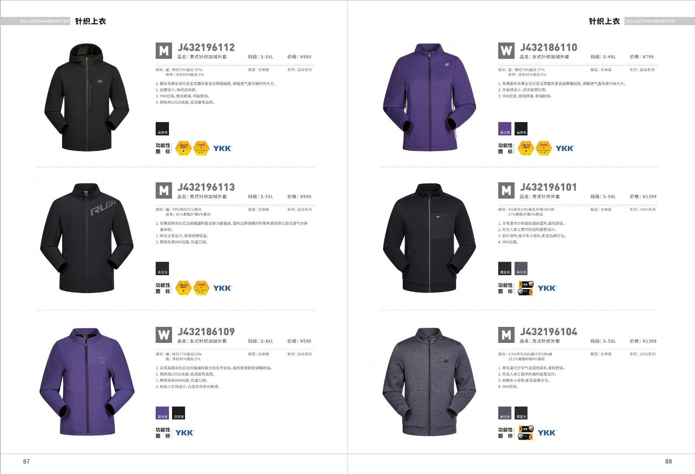The width and height of the screenshot is (695, 474).
Task: Click the YKK logo under J432196113
Action: (x=222, y=288)
